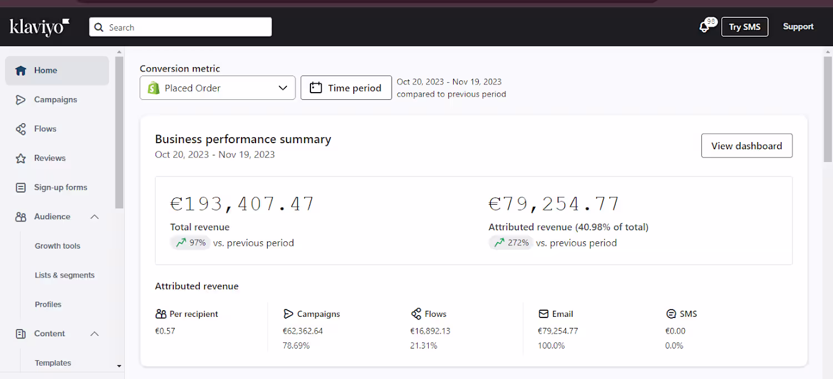Go to Profiles in sidebar

tap(48, 305)
